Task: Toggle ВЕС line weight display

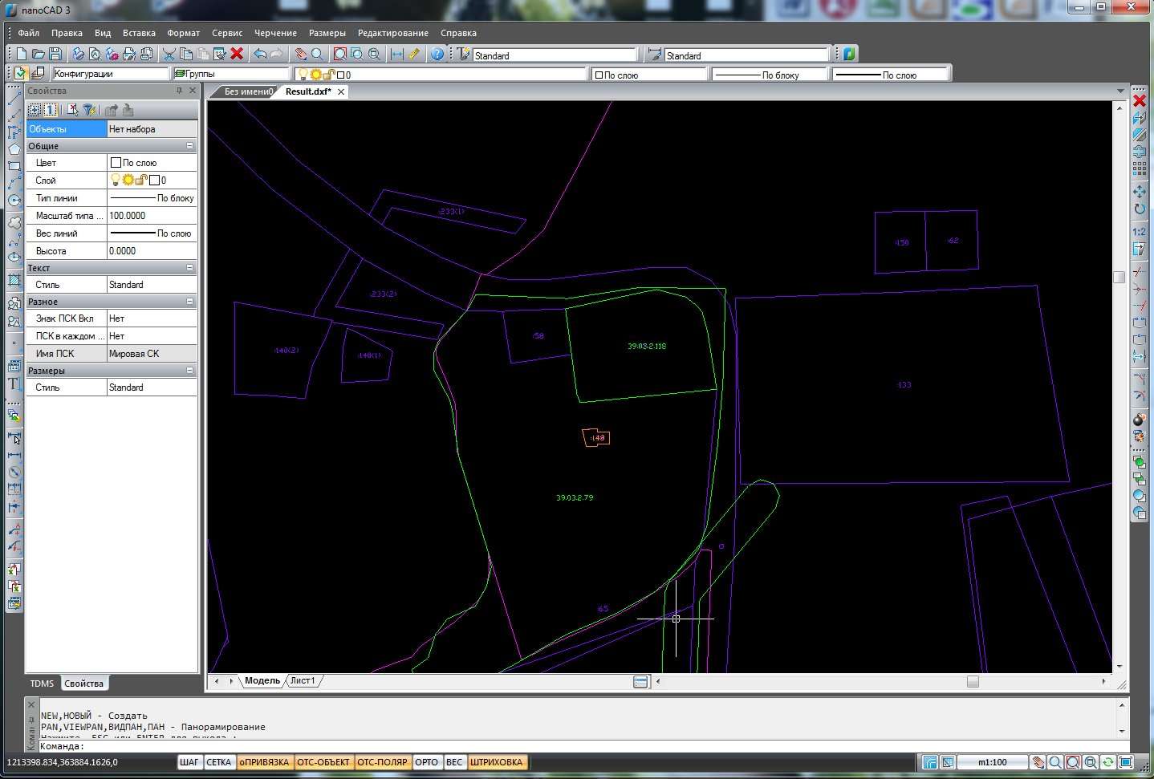Action: coord(454,762)
